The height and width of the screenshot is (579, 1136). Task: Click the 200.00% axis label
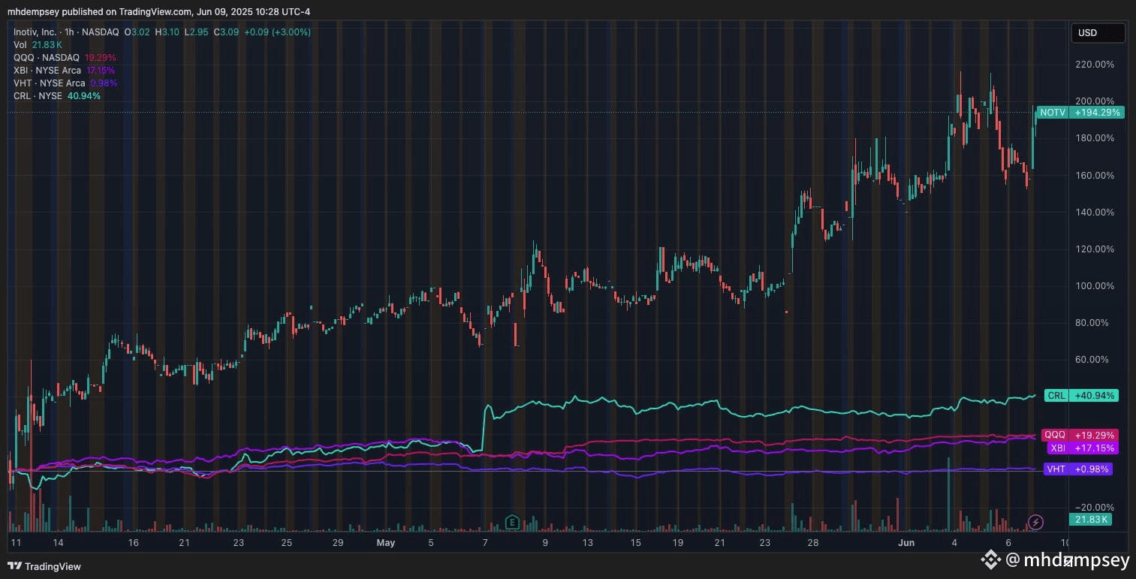point(1095,101)
